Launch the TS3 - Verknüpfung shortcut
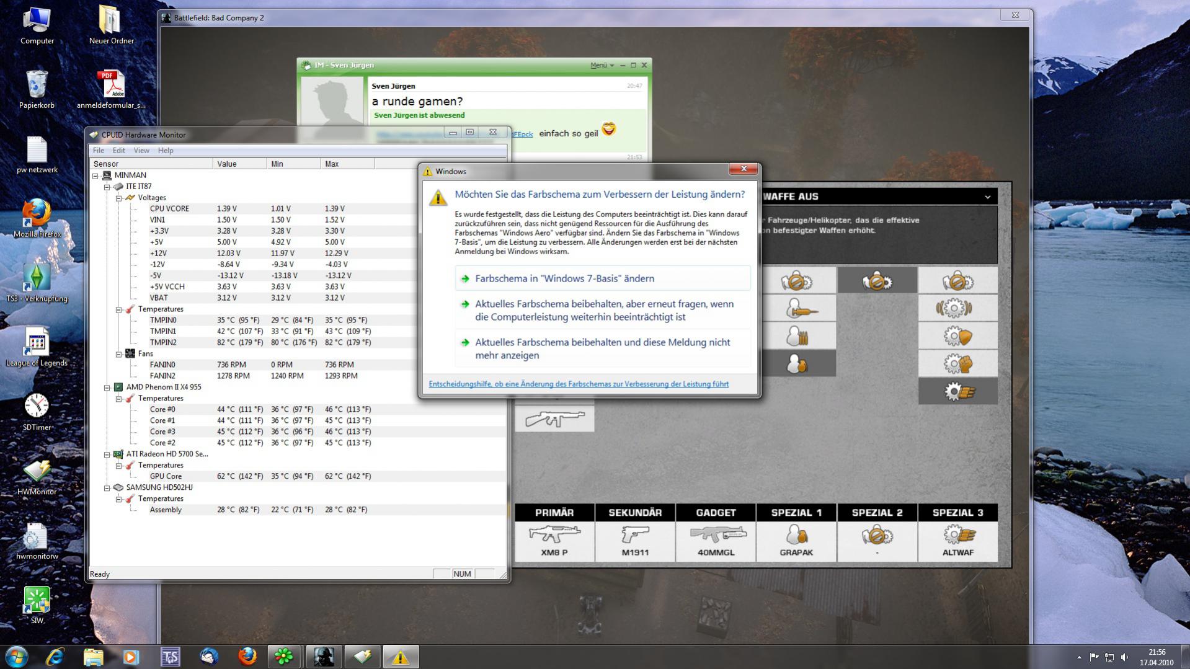This screenshot has width=1190, height=669. tap(37, 283)
